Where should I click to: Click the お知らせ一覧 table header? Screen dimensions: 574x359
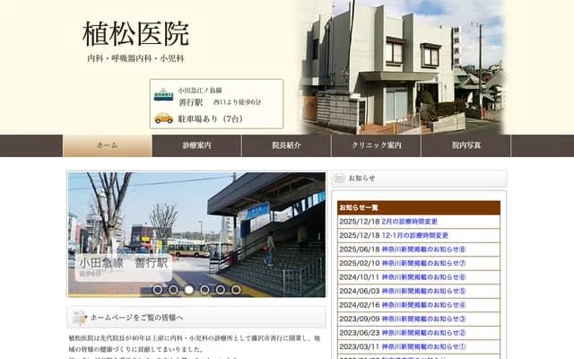(x=419, y=207)
